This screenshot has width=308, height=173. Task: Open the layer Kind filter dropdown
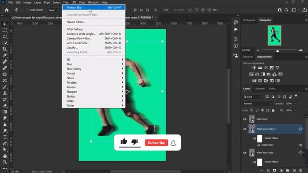click(x=253, y=97)
